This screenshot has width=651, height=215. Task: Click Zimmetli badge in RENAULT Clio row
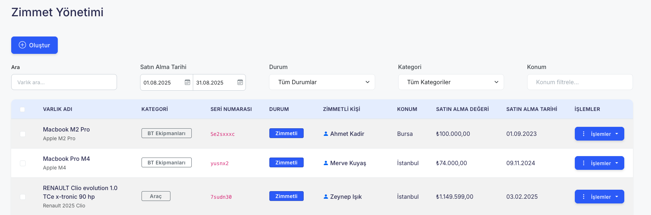(x=286, y=196)
